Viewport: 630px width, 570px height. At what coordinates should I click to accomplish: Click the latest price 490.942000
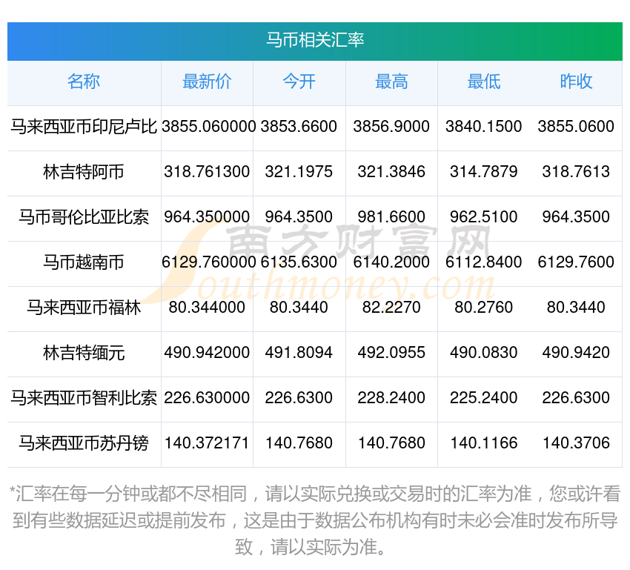(x=207, y=353)
